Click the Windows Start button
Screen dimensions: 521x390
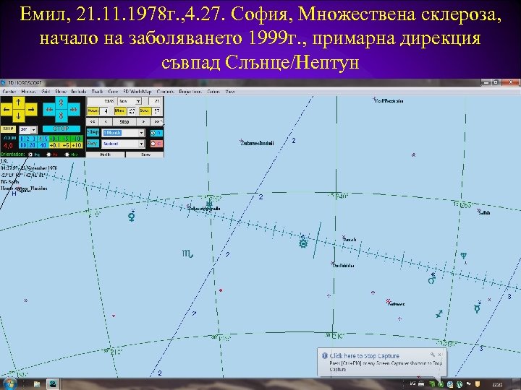tap(9, 384)
